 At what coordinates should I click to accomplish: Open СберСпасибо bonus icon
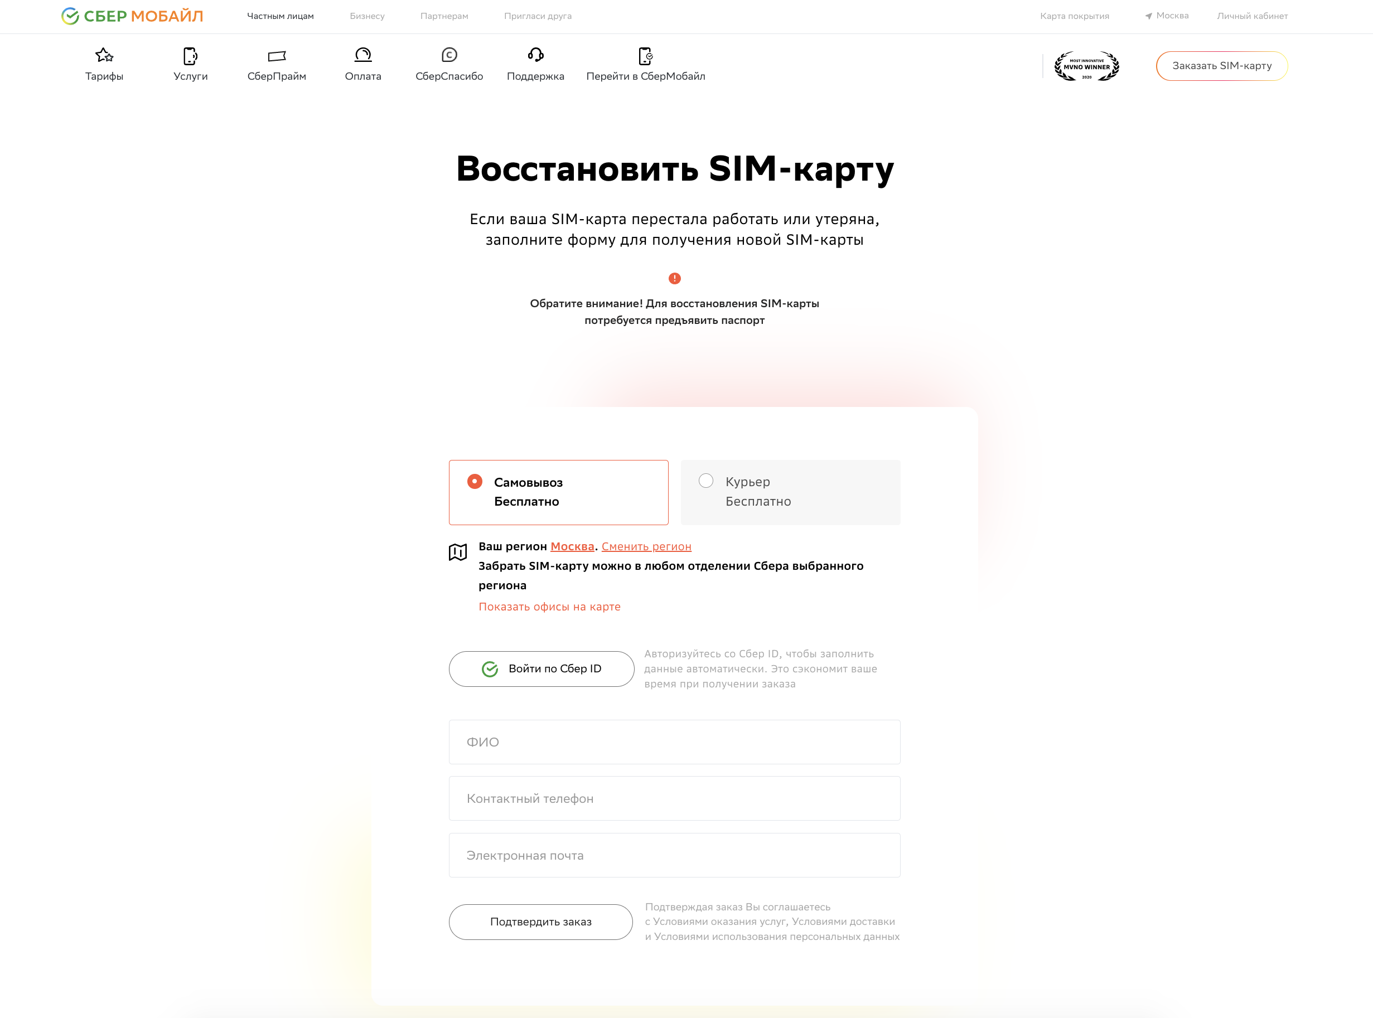click(x=449, y=55)
